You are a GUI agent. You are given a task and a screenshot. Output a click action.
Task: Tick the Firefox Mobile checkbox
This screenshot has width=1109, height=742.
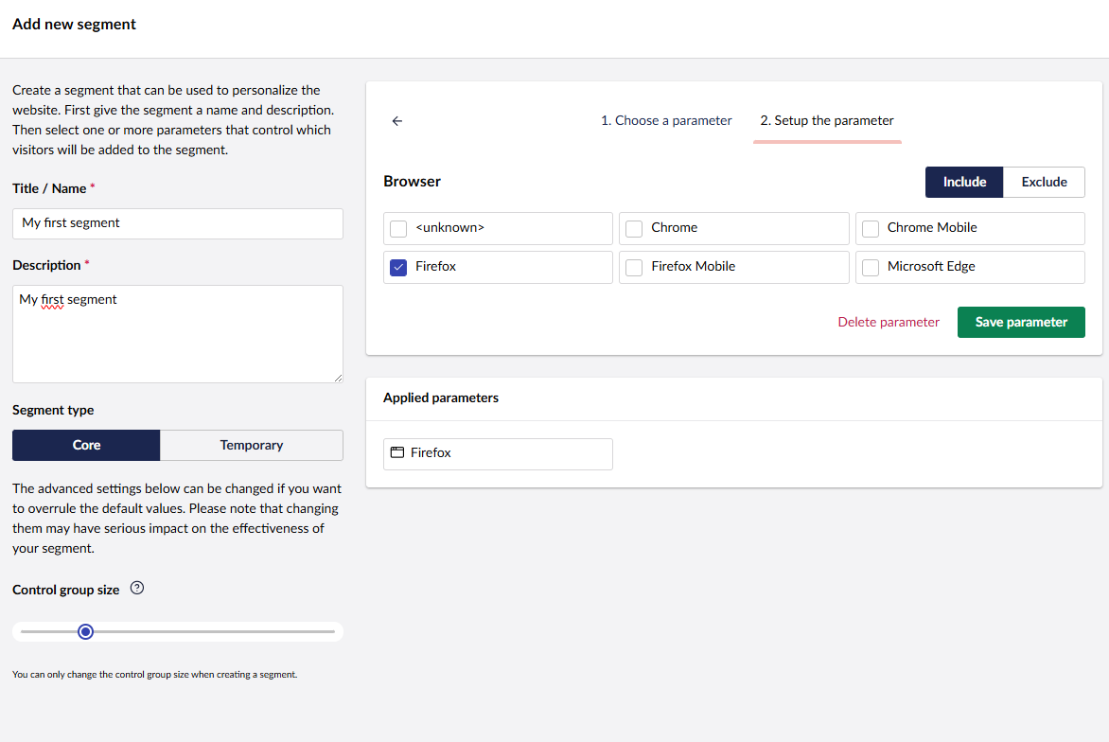click(635, 267)
